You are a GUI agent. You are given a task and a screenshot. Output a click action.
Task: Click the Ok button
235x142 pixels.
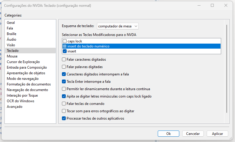pos(168,134)
